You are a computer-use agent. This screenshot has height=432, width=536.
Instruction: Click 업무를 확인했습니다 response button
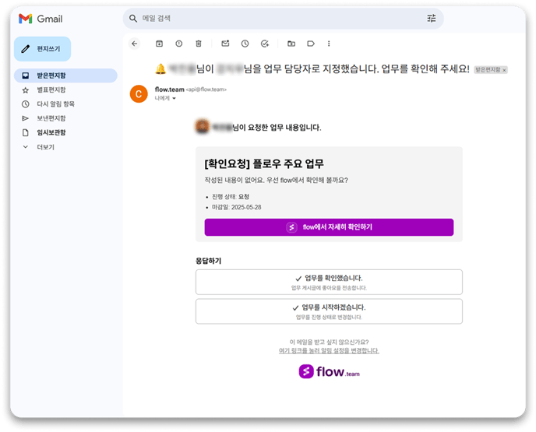329,282
